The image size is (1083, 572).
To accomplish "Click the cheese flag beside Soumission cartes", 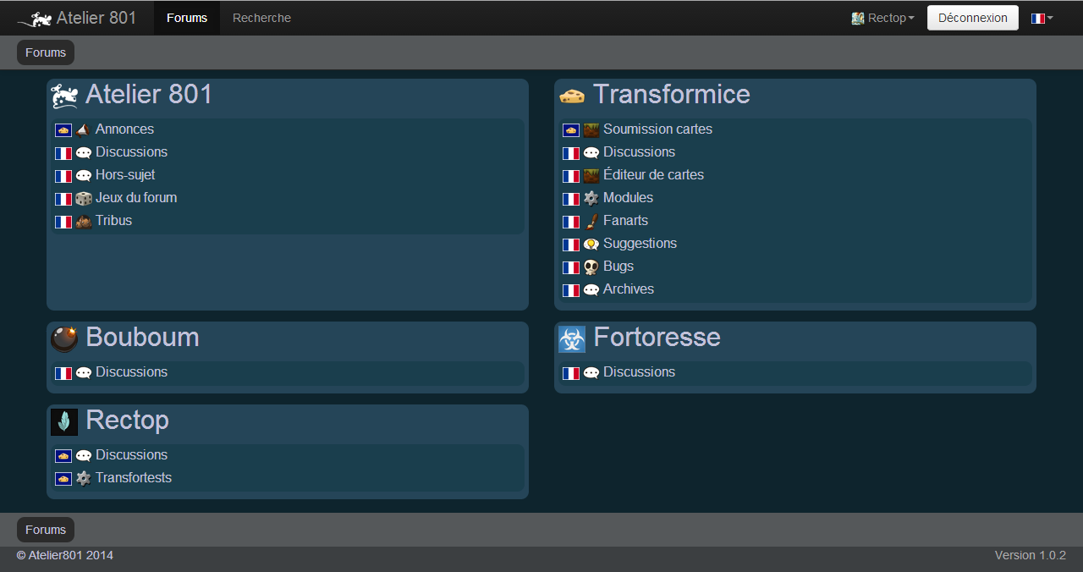I will pyautogui.click(x=571, y=130).
